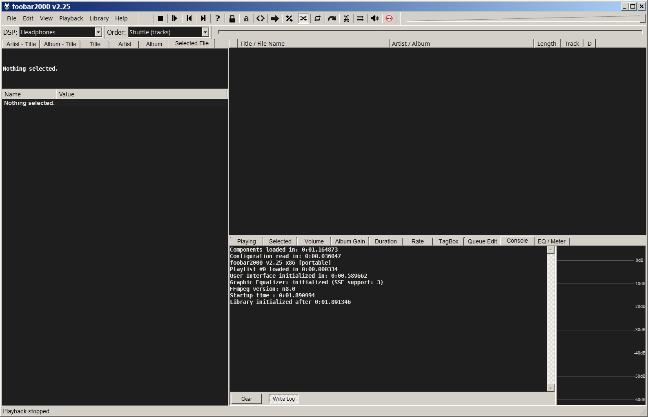Viewport: 648px width, 417px height.
Task: Sort playlist by Track column header
Action: click(572, 44)
